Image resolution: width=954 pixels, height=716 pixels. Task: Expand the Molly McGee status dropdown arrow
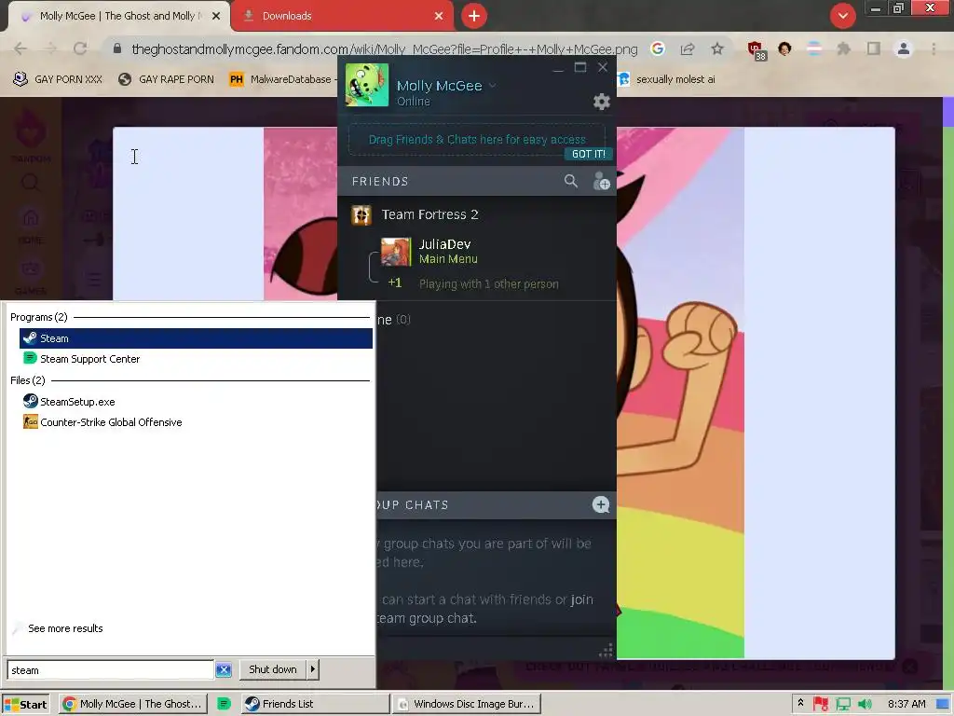point(492,85)
